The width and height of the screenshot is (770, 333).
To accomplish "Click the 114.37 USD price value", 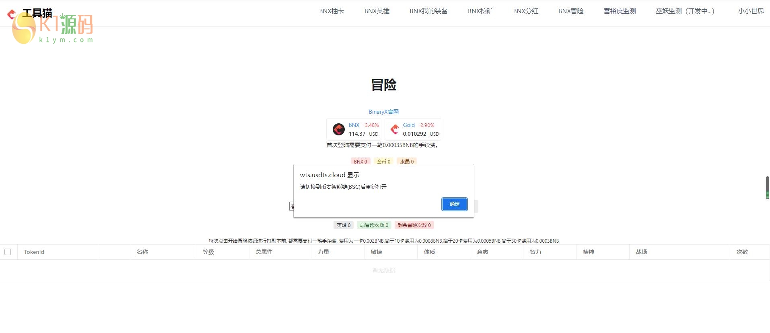I will tap(364, 134).
